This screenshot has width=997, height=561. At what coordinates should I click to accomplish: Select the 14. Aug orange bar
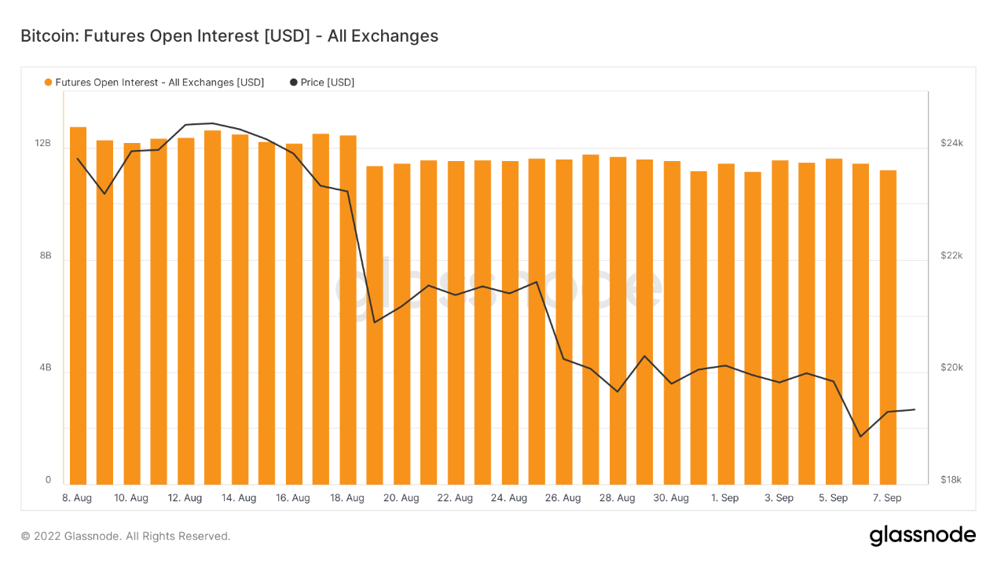[x=240, y=310]
